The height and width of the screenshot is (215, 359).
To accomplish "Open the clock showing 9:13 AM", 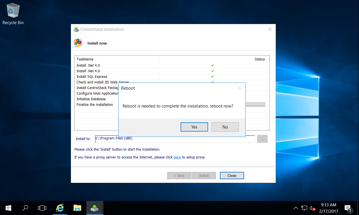I will [328, 208].
